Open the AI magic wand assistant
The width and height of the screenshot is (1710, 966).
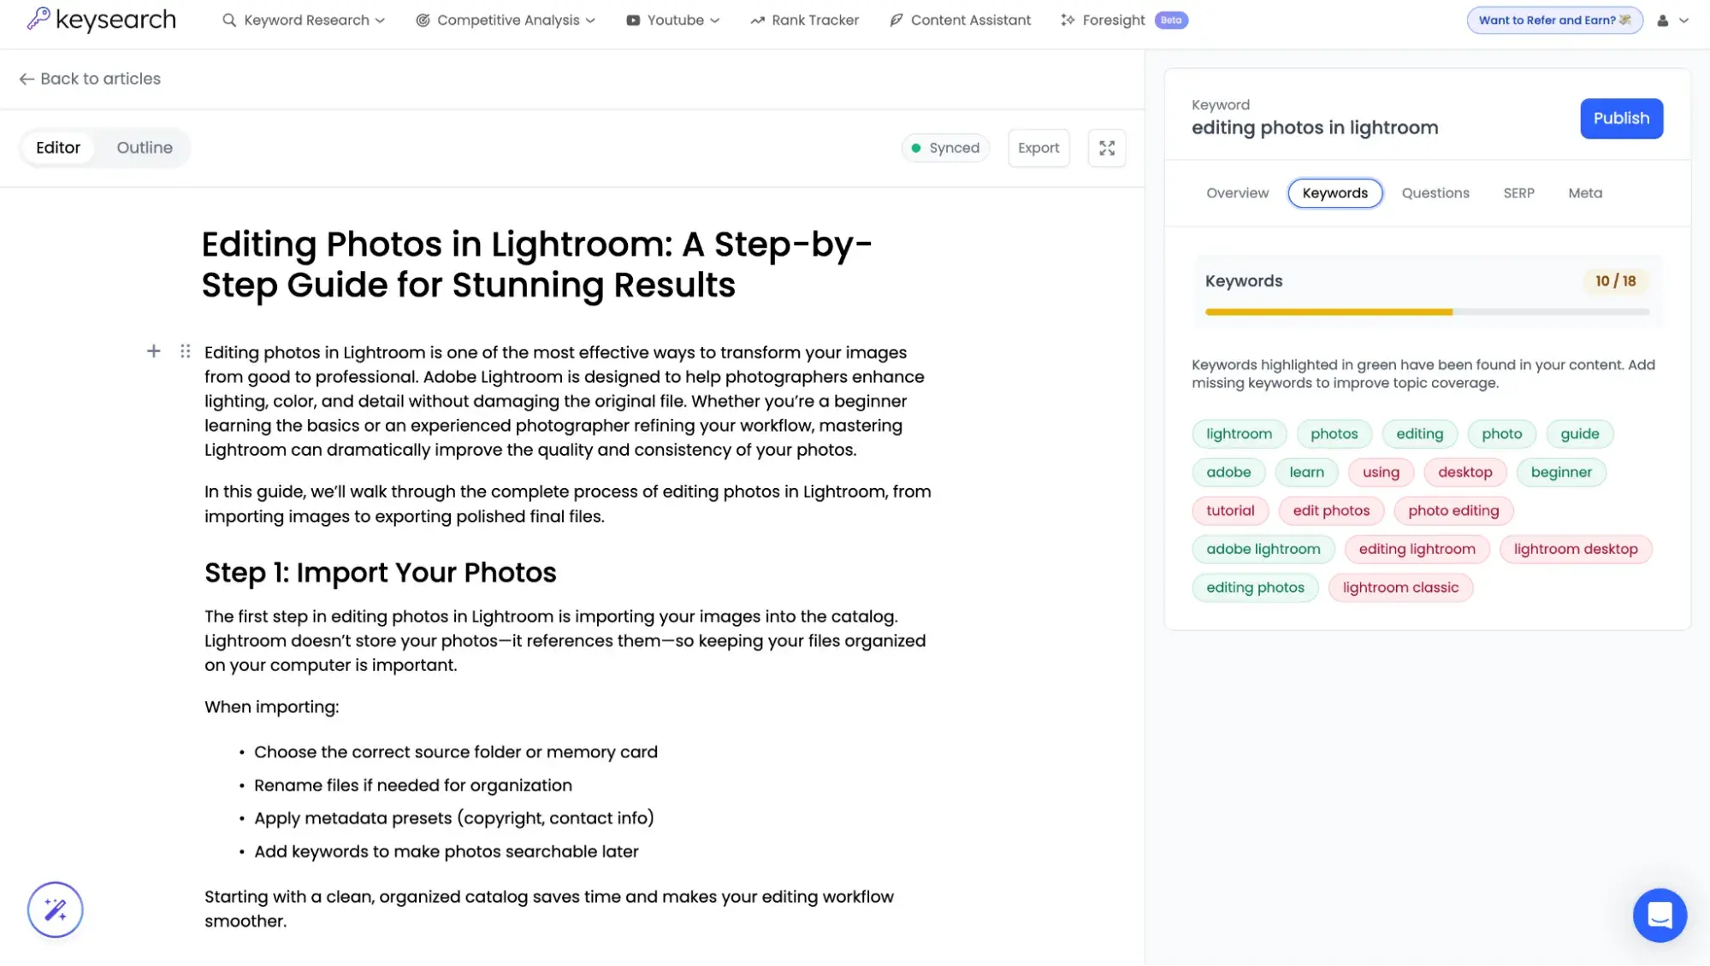55,910
